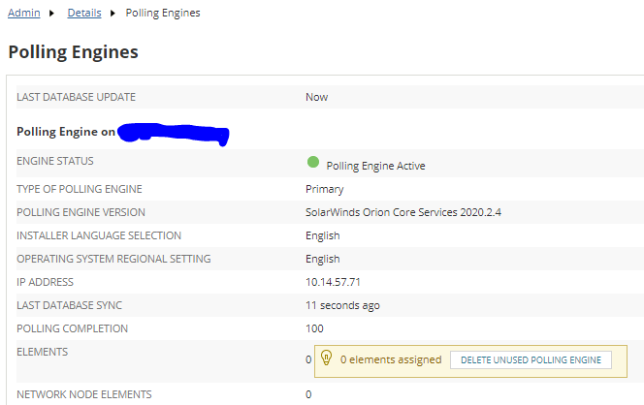Select the Polling Engines page heading
Screen dimensions: 644x405
(x=73, y=52)
